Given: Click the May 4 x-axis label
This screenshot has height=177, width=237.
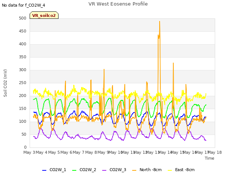Looking at the screenshot, I should (41, 152).
